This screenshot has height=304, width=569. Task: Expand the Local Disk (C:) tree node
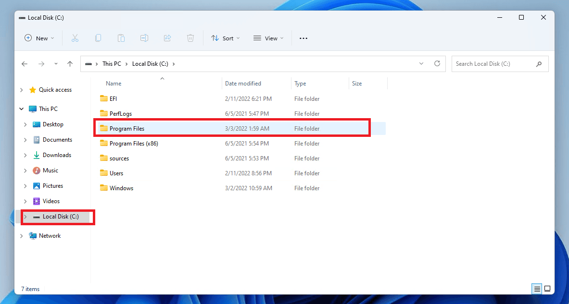tap(25, 217)
